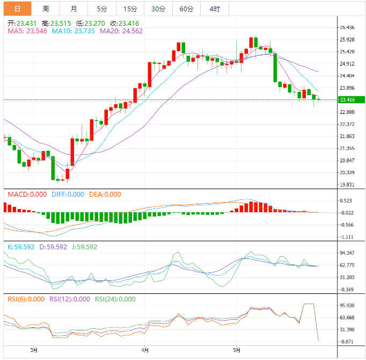
Task: Click the 5月 date axis marker
Action: (x=237, y=350)
